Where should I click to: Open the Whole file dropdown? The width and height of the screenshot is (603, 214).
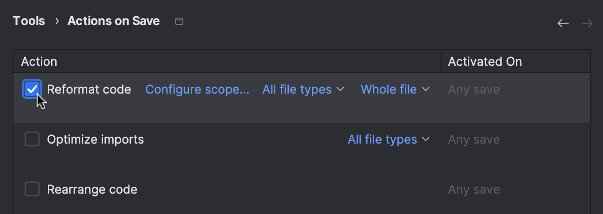click(x=395, y=89)
